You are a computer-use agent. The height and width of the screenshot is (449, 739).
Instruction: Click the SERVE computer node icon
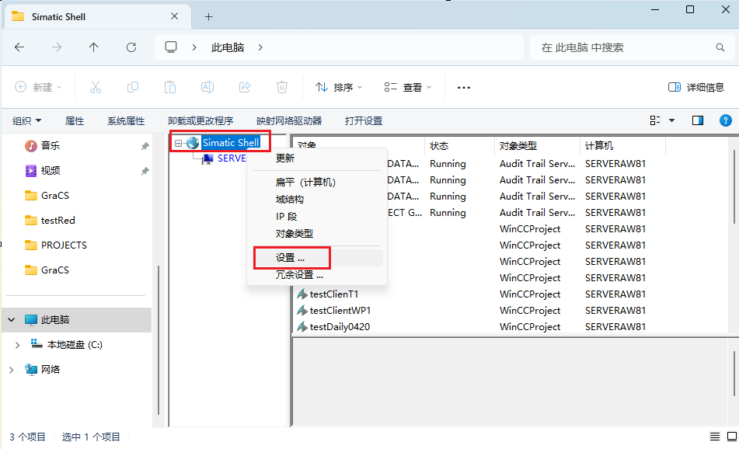pyautogui.click(x=207, y=158)
